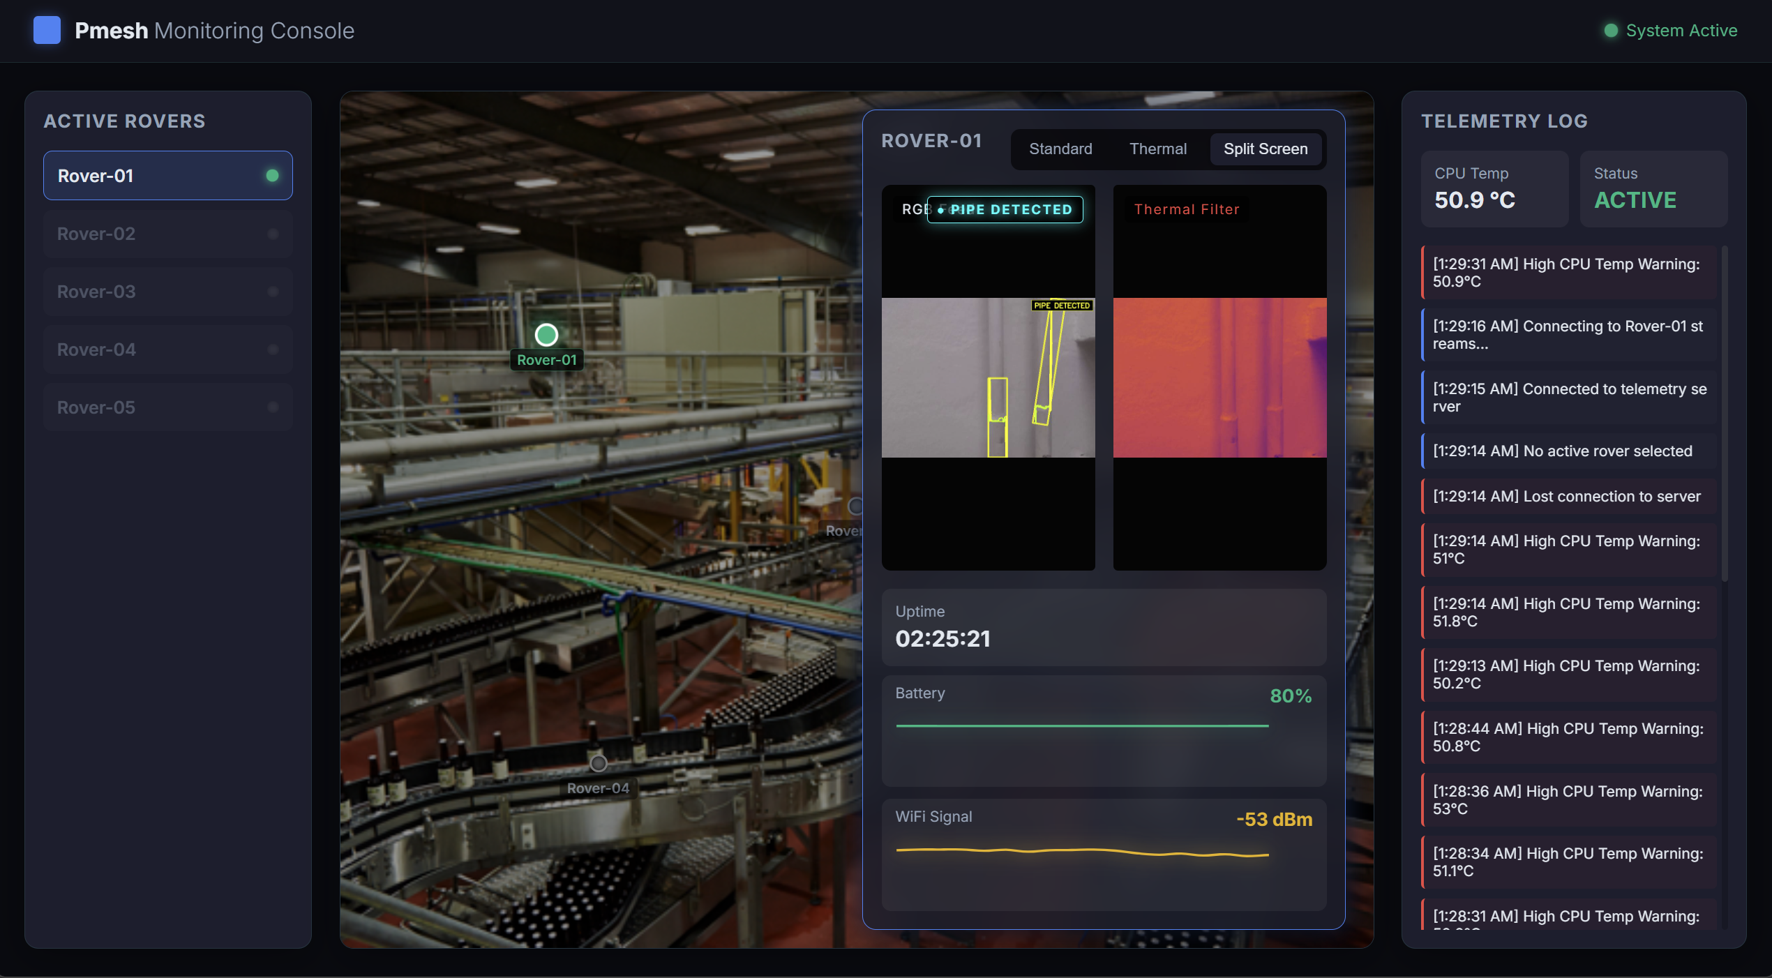The image size is (1772, 978).
Task: Click the PIPE DETECTED badge
Action: click(1005, 209)
